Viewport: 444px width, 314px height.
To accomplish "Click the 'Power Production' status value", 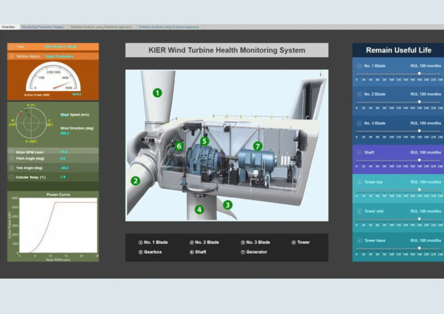I will point(59,56).
